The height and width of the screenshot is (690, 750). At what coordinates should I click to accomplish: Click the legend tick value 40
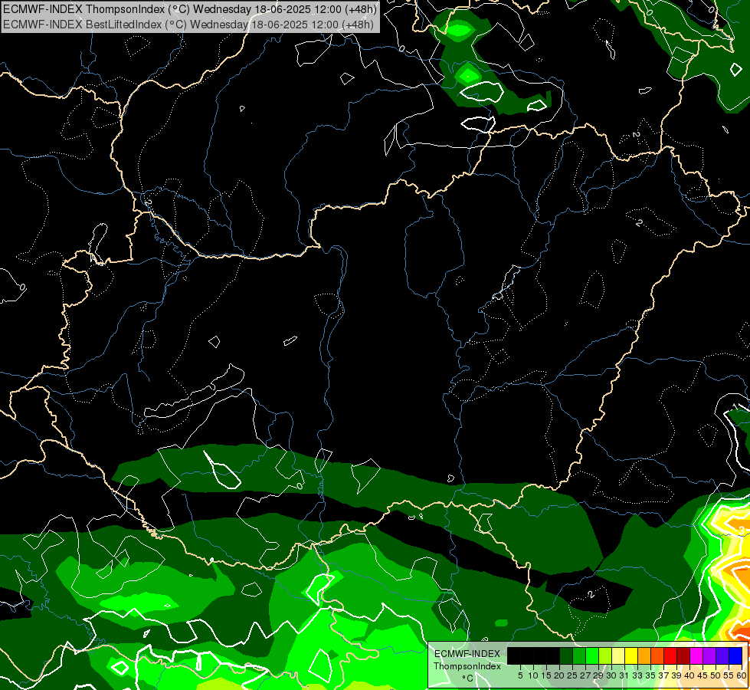(x=689, y=675)
